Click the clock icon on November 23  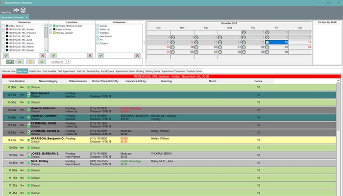tap(266, 48)
